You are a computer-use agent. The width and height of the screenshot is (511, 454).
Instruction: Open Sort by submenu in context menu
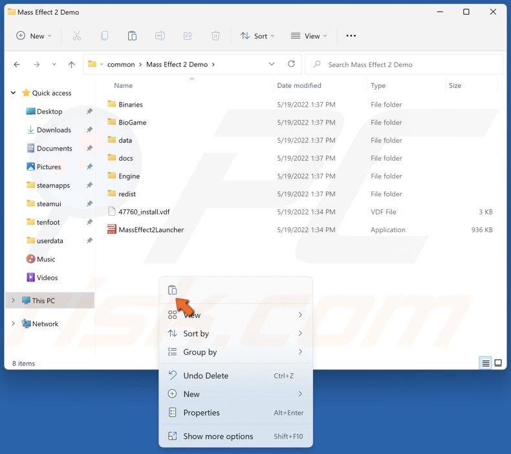click(x=235, y=333)
